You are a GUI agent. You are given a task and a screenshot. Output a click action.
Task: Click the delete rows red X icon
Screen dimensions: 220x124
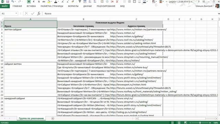(112, 1)
